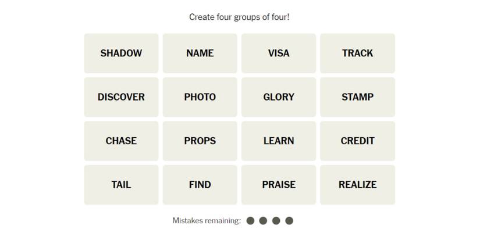This screenshot has width=480, height=240.
Task: Select the GLORY word card
Action: click(x=279, y=97)
